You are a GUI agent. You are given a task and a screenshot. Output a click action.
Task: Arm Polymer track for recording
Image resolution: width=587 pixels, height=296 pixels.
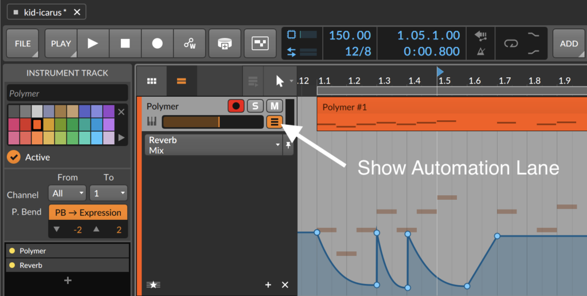(x=236, y=106)
